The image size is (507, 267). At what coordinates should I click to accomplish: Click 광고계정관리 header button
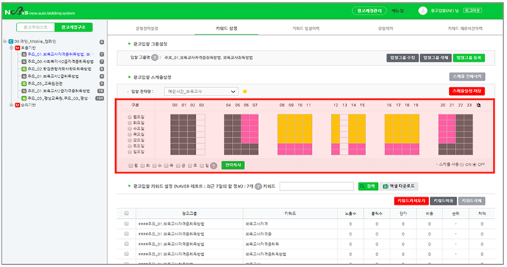point(369,11)
